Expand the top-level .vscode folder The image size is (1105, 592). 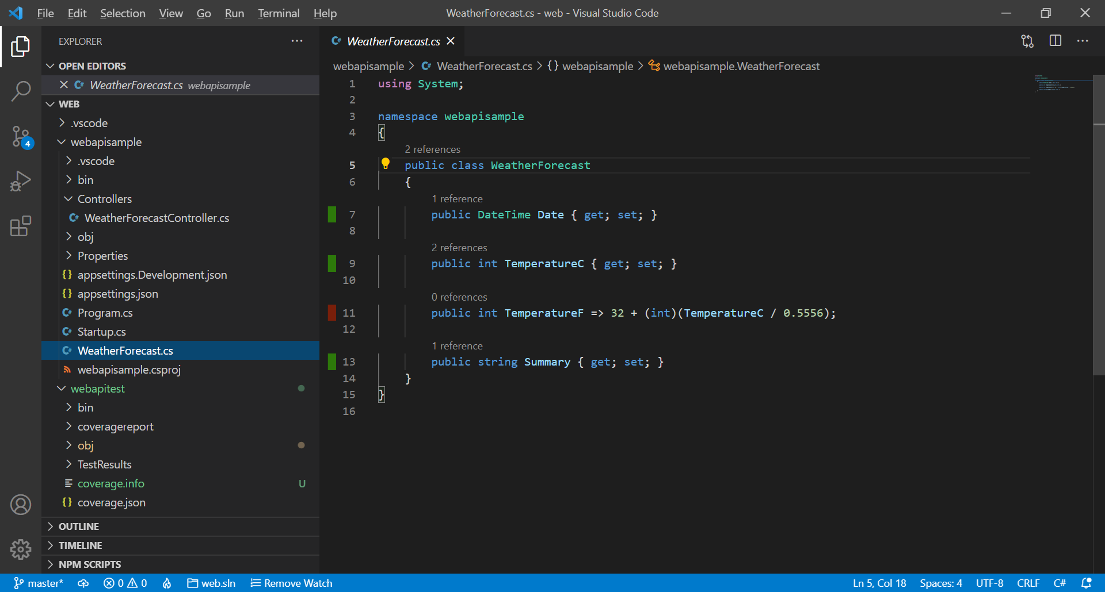pyautogui.click(x=180, y=122)
